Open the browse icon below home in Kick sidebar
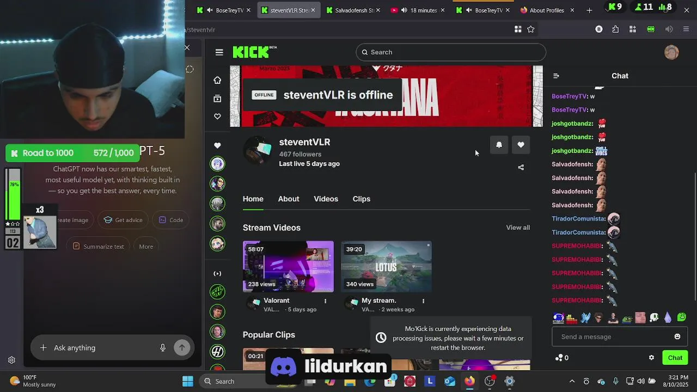The image size is (697, 392). tap(217, 99)
